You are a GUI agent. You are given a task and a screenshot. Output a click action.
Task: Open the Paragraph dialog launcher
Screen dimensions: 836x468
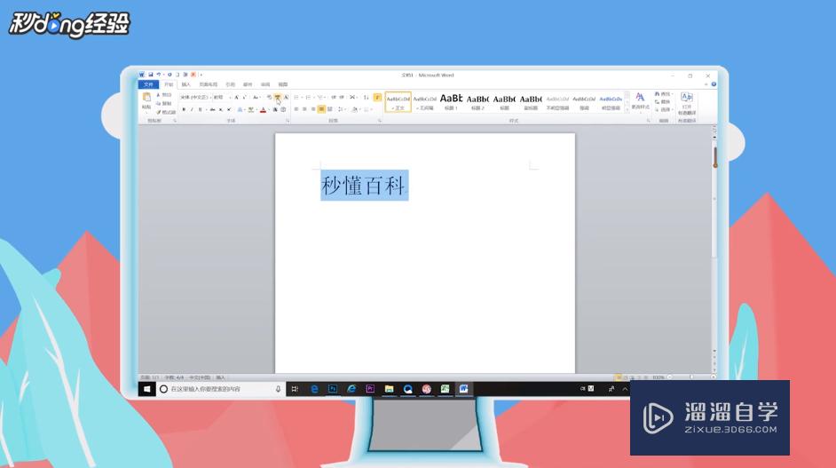380,121
